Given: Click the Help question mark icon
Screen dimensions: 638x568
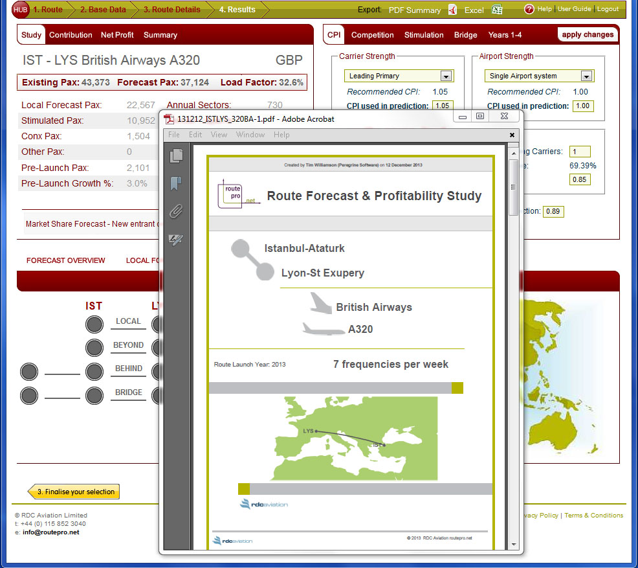Looking at the screenshot, I should click(529, 9).
